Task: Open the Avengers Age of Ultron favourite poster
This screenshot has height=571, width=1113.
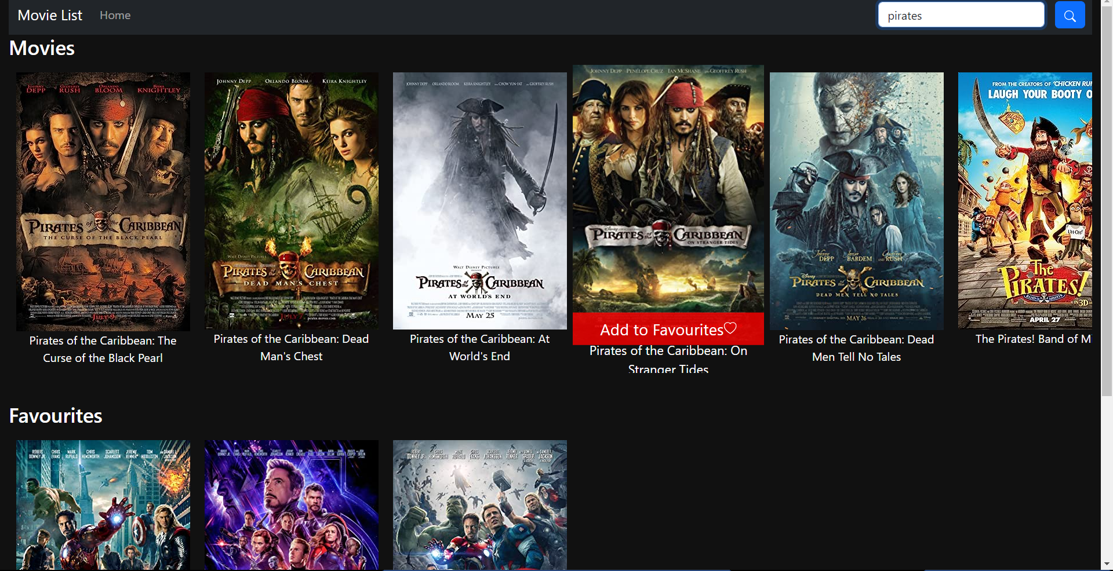Action: pos(479,504)
